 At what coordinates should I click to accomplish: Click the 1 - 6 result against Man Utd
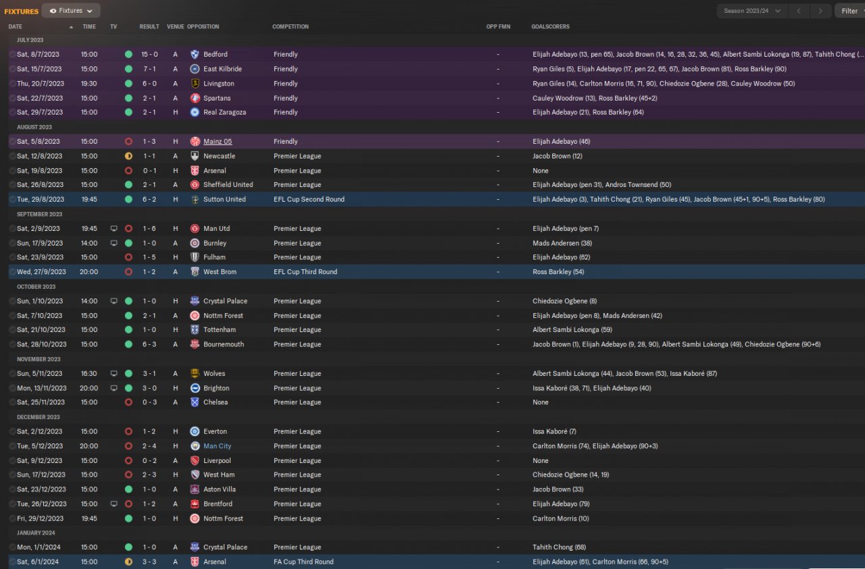[149, 229]
